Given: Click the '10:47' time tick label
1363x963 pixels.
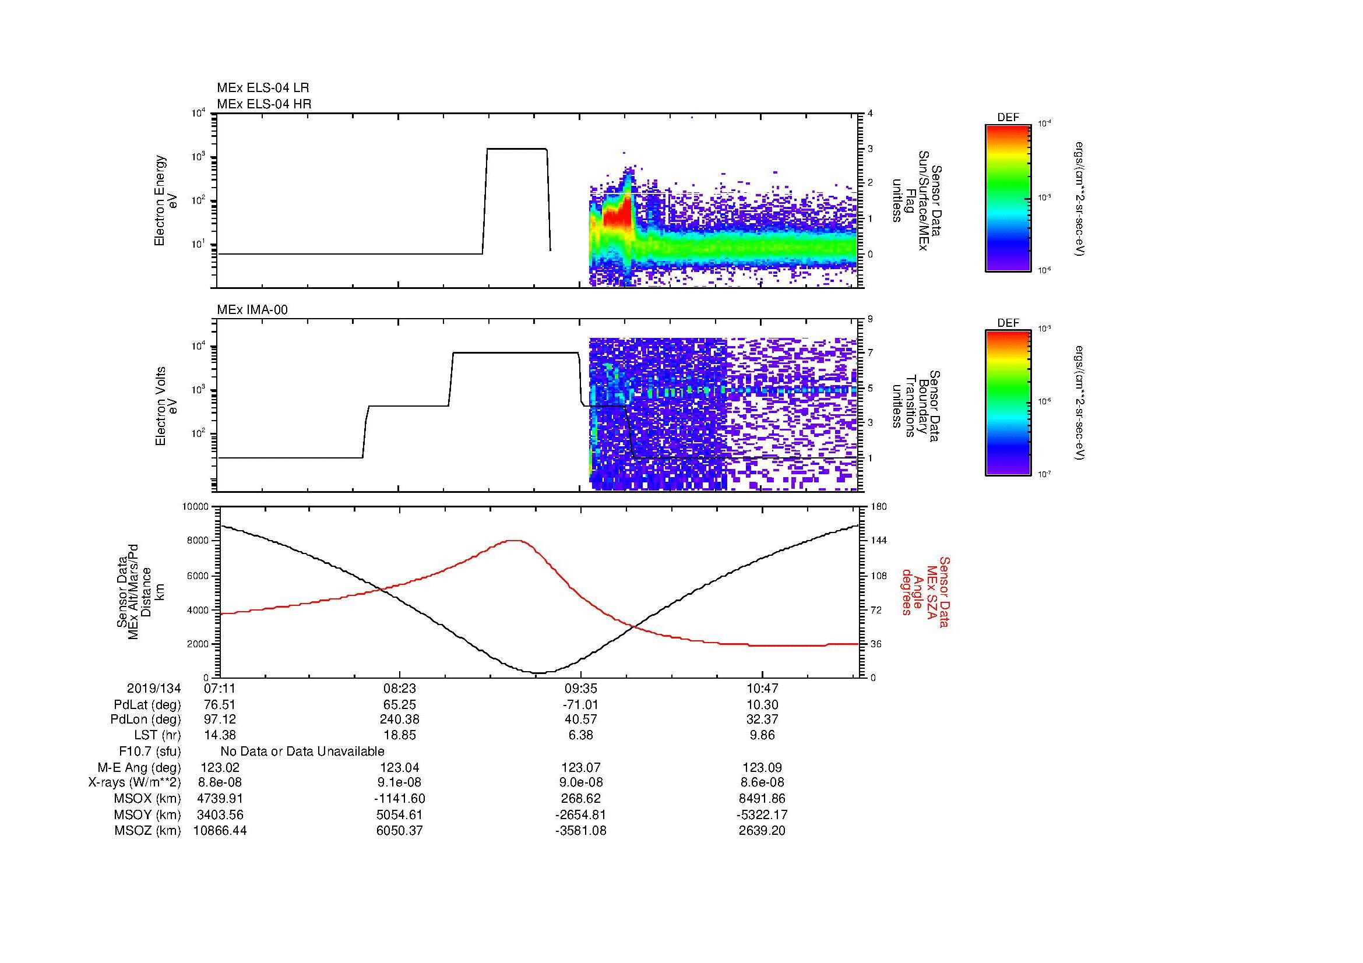Looking at the screenshot, I should [x=762, y=688].
